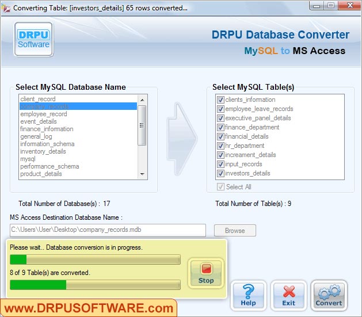362x317 pixels.
Task: Click the Exit button
Action: [288, 296]
